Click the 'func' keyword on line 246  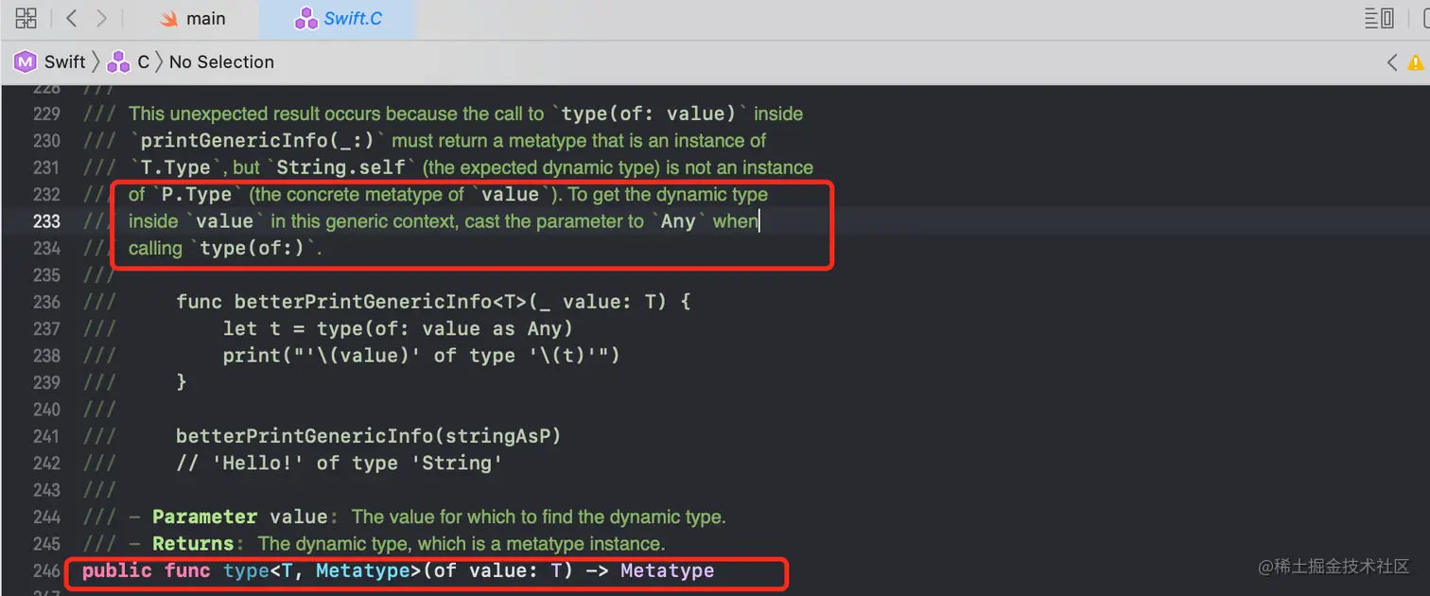pos(187,571)
